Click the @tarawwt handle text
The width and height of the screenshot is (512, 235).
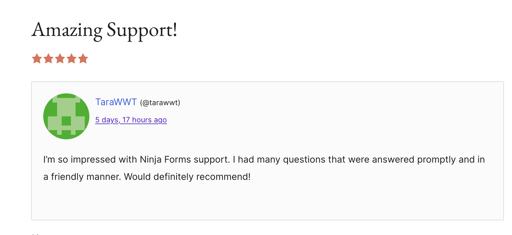(160, 103)
